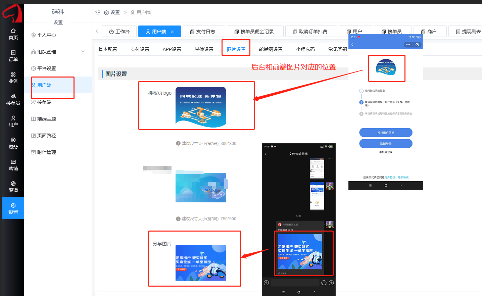
Task: Open 营销 marketing section icon
Action: click(x=13, y=165)
